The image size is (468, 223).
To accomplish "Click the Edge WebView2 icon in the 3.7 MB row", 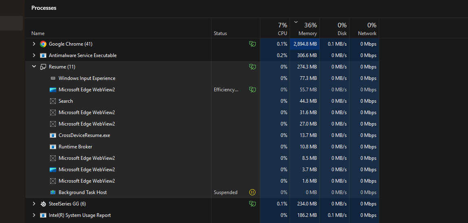I will 53,170.
